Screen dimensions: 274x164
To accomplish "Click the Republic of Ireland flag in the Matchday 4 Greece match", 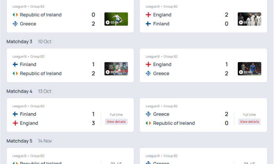I will click(148, 123).
